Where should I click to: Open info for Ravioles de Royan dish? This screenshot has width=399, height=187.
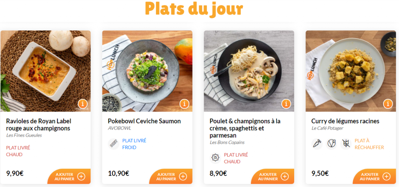(x=83, y=104)
